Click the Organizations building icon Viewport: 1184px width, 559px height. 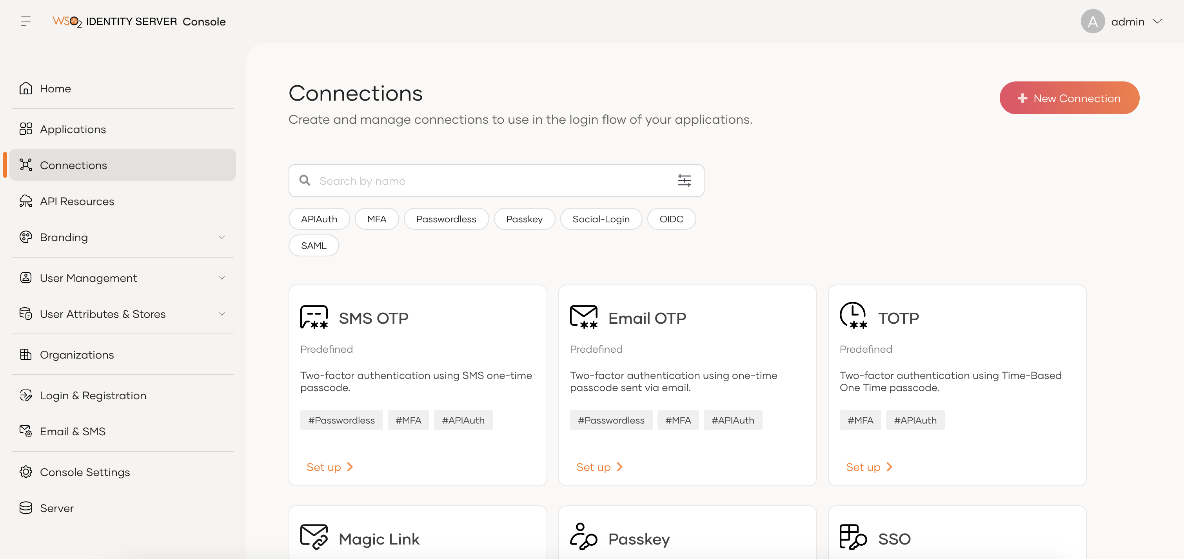(26, 354)
